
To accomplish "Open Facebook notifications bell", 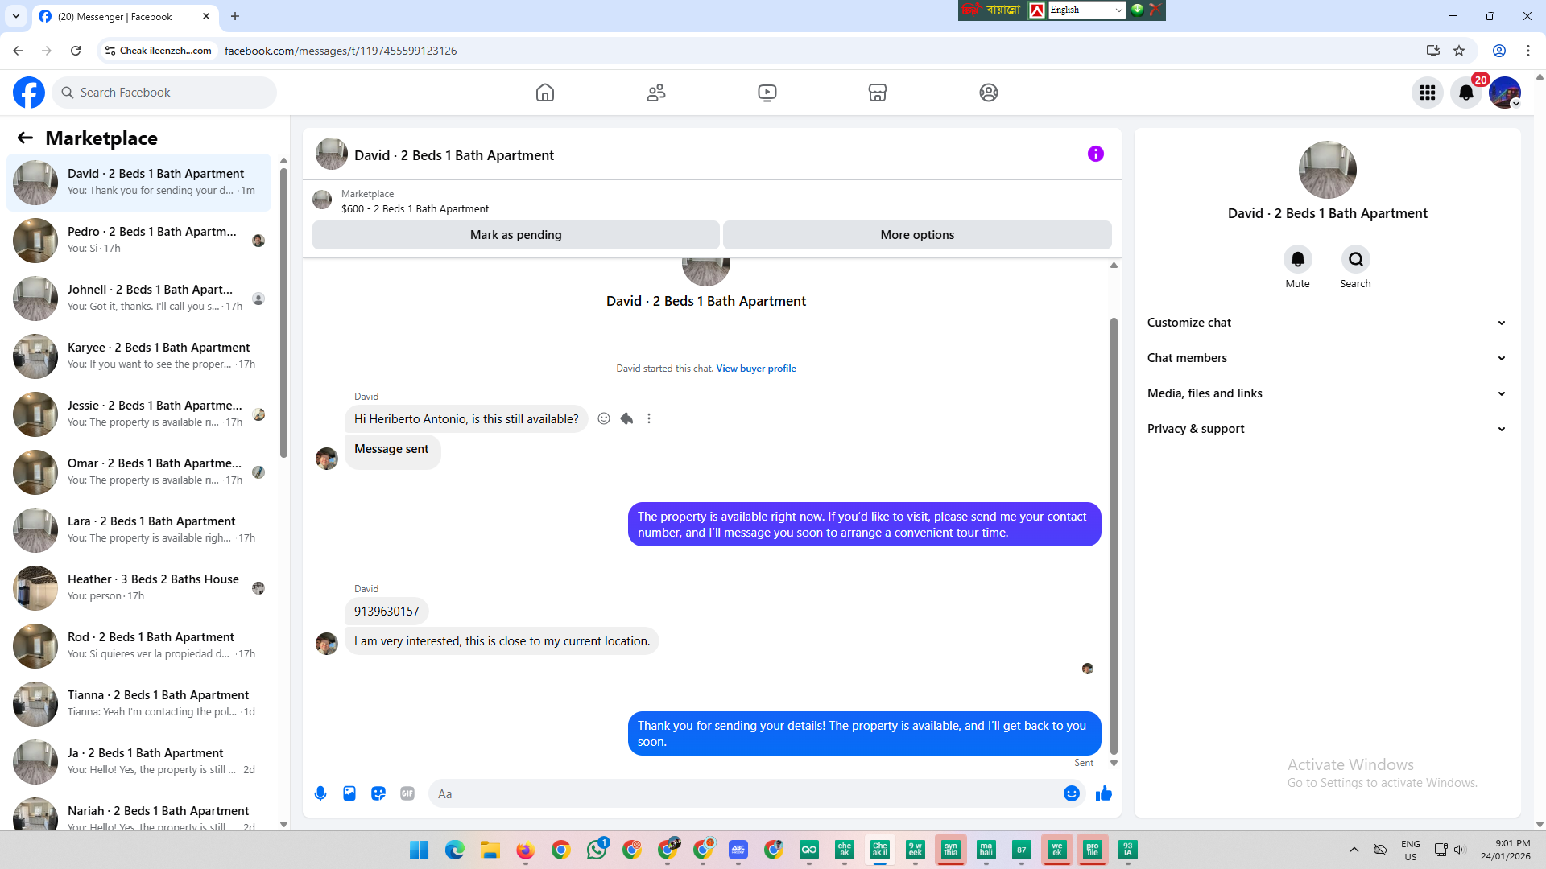I will click(x=1465, y=93).
